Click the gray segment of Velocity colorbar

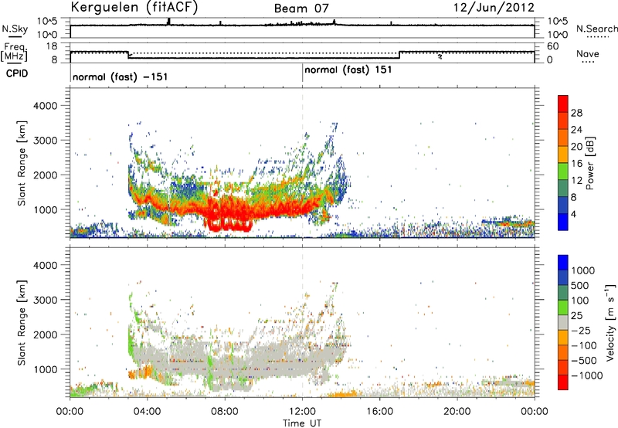click(x=563, y=323)
